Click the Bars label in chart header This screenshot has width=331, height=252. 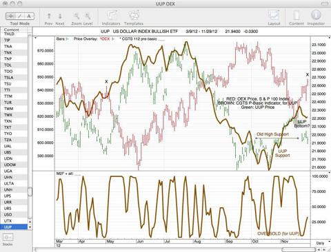tap(61, 39)
